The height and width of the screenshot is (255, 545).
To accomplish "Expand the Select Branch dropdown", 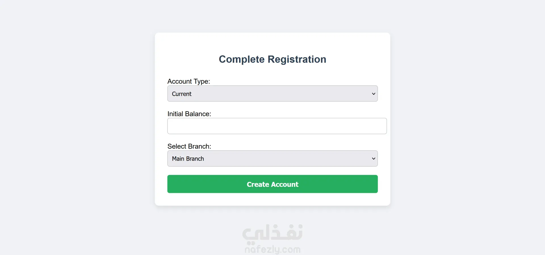I will point(272,159).
